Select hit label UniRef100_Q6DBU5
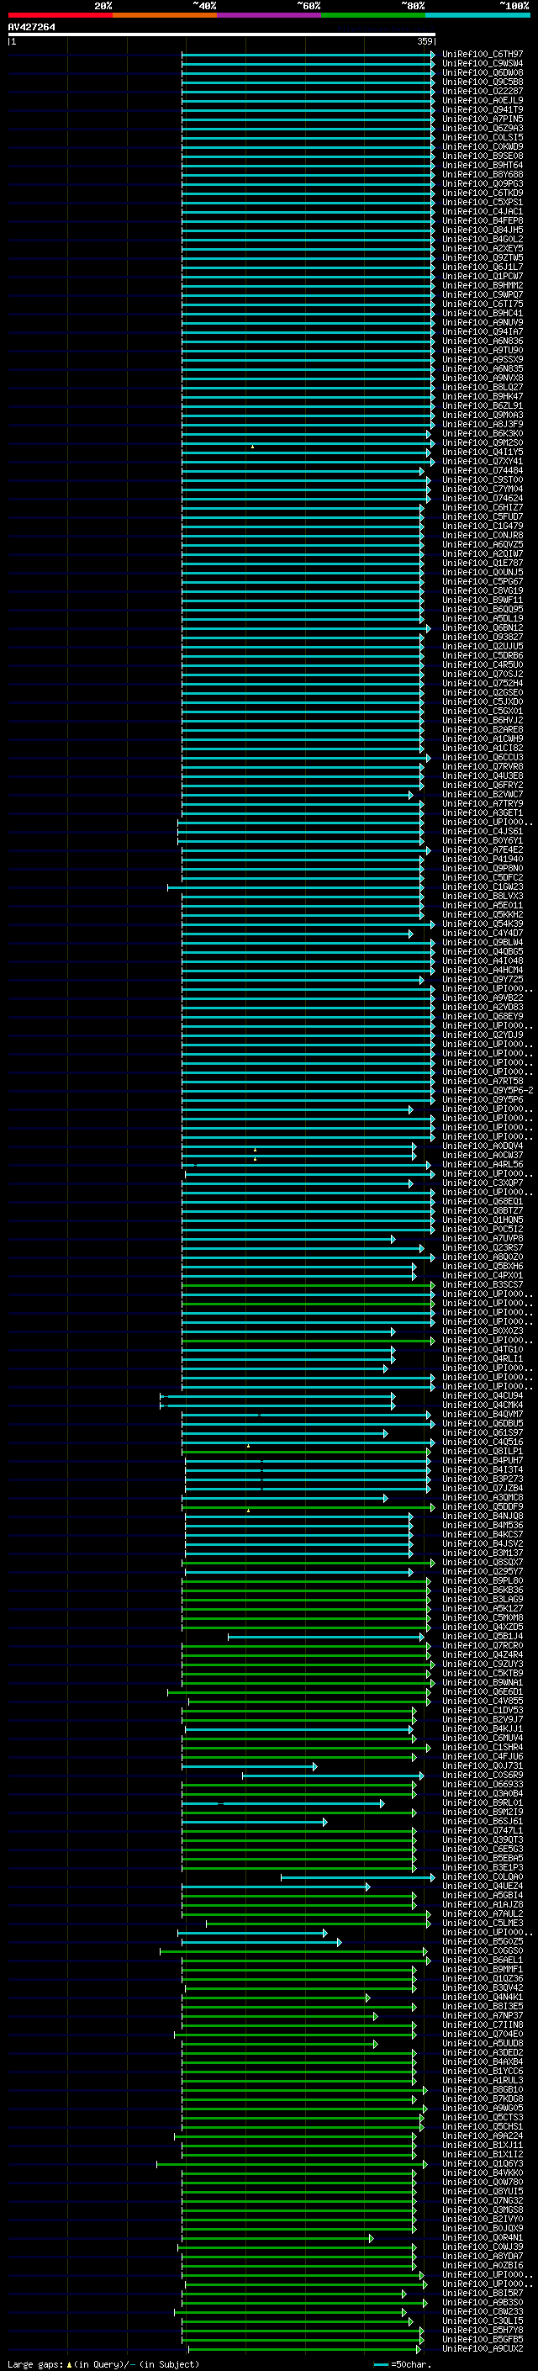The width and height of the screenshot is (538, 2371). [x=483, y=1424]
